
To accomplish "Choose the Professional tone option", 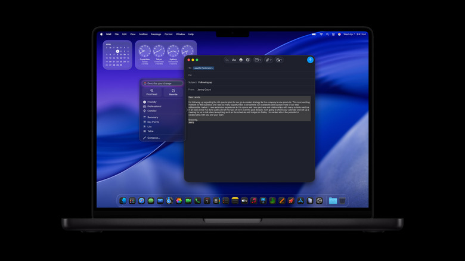I will pyautogui.click(x=162, y=106).
